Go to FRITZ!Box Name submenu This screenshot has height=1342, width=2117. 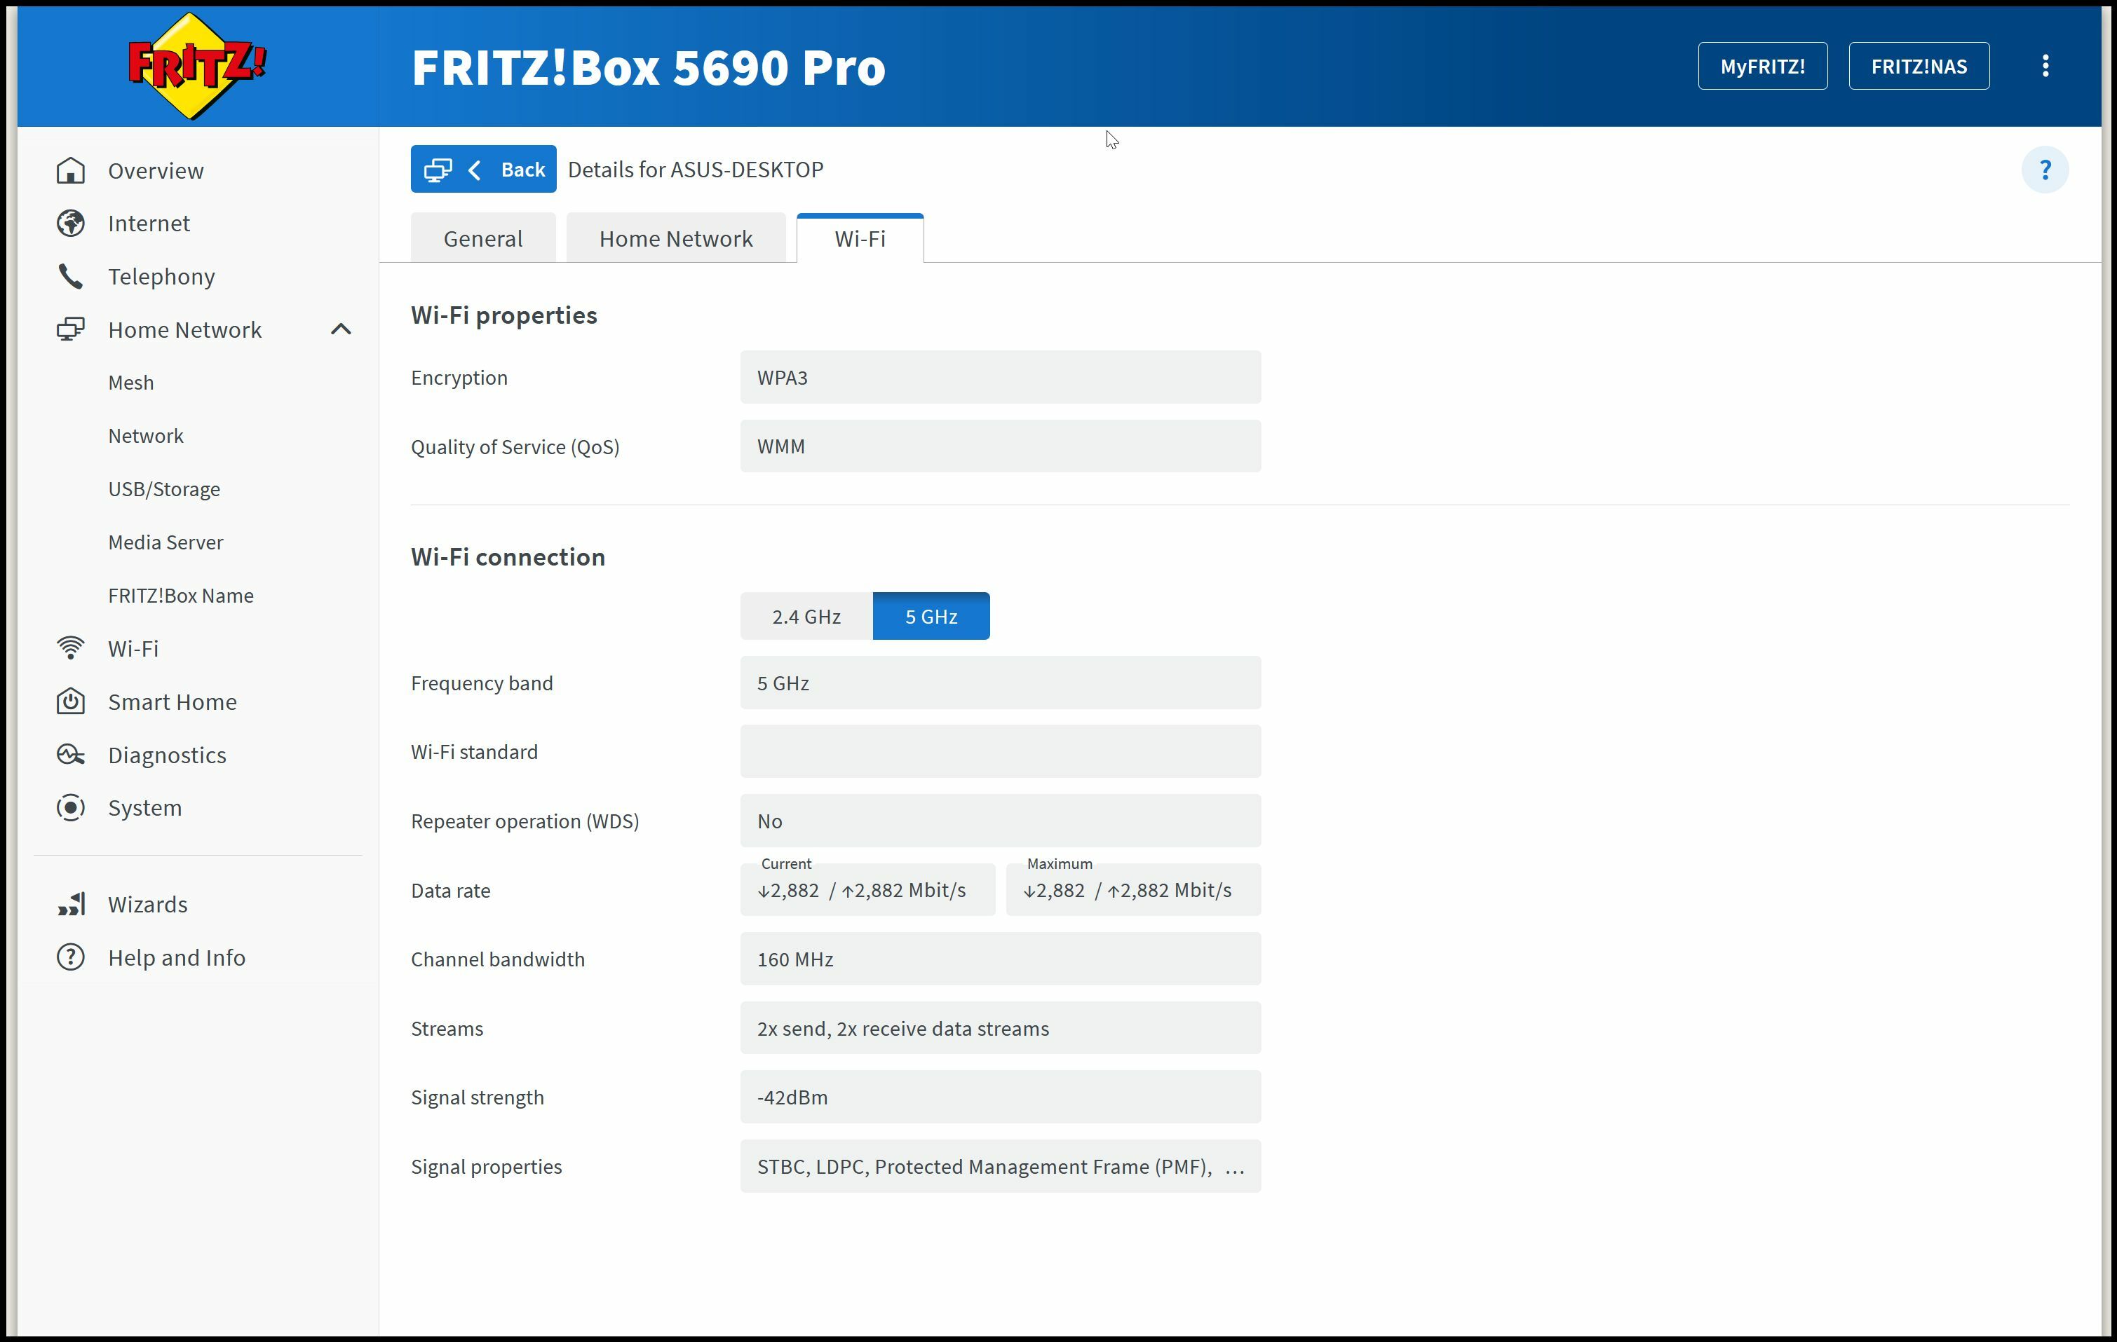181,596
